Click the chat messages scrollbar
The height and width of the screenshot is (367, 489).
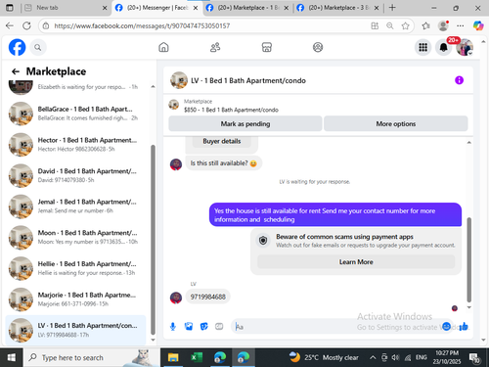tap(469, 260)
